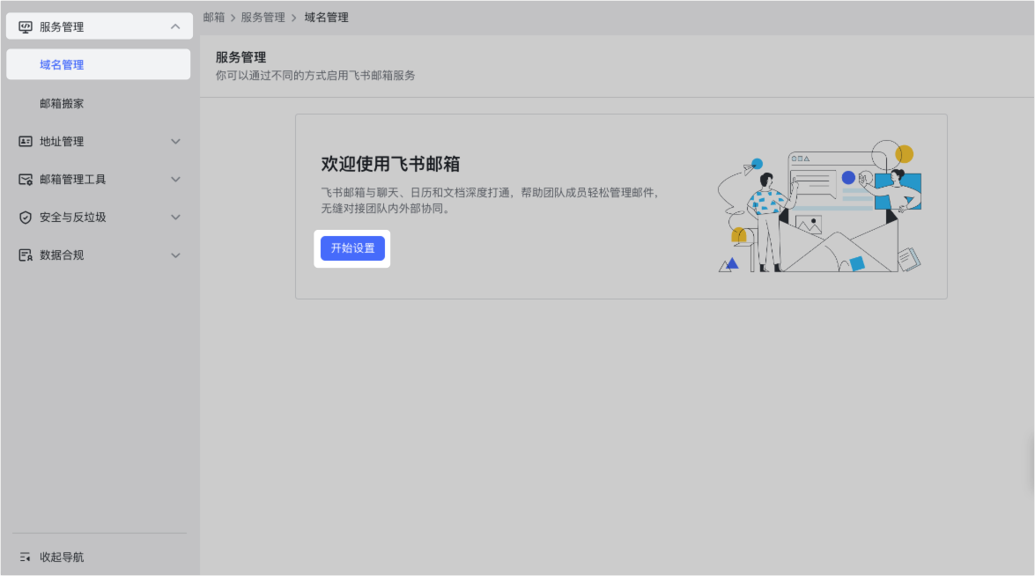This screenshot has height=576, width=1035.
Task: Click the 服务管理 monitor icon in sidebar
Action: pos(25,27)
